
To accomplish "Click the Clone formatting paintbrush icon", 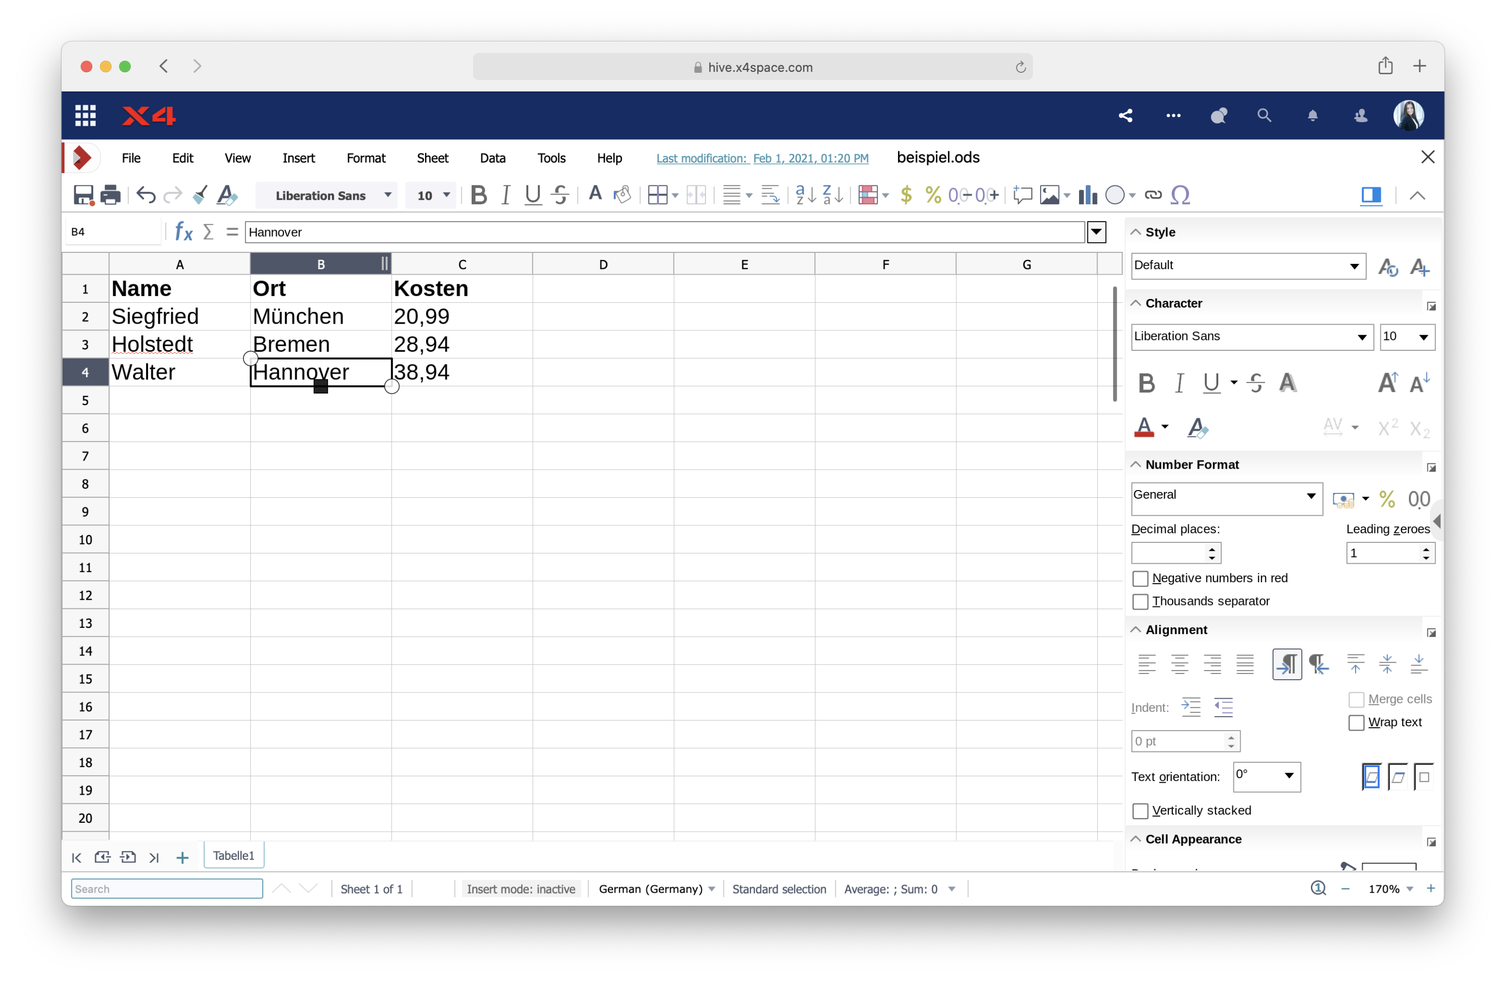I will [x=200, y=195].
